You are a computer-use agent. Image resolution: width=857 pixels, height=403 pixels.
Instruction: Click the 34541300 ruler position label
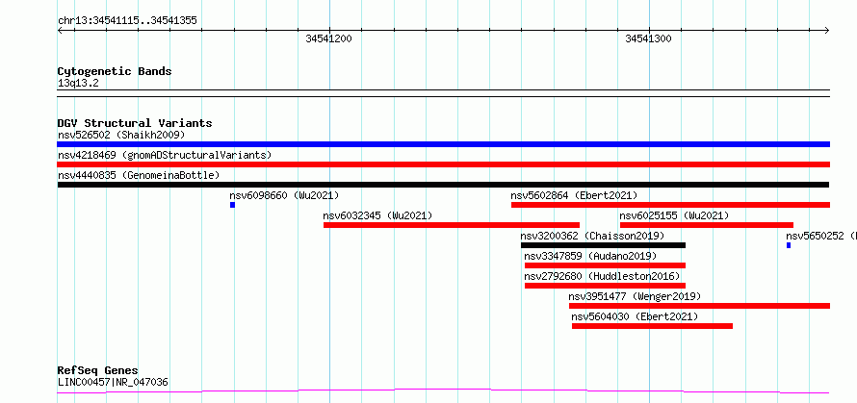pyautogui.click(x=649, y=38)
